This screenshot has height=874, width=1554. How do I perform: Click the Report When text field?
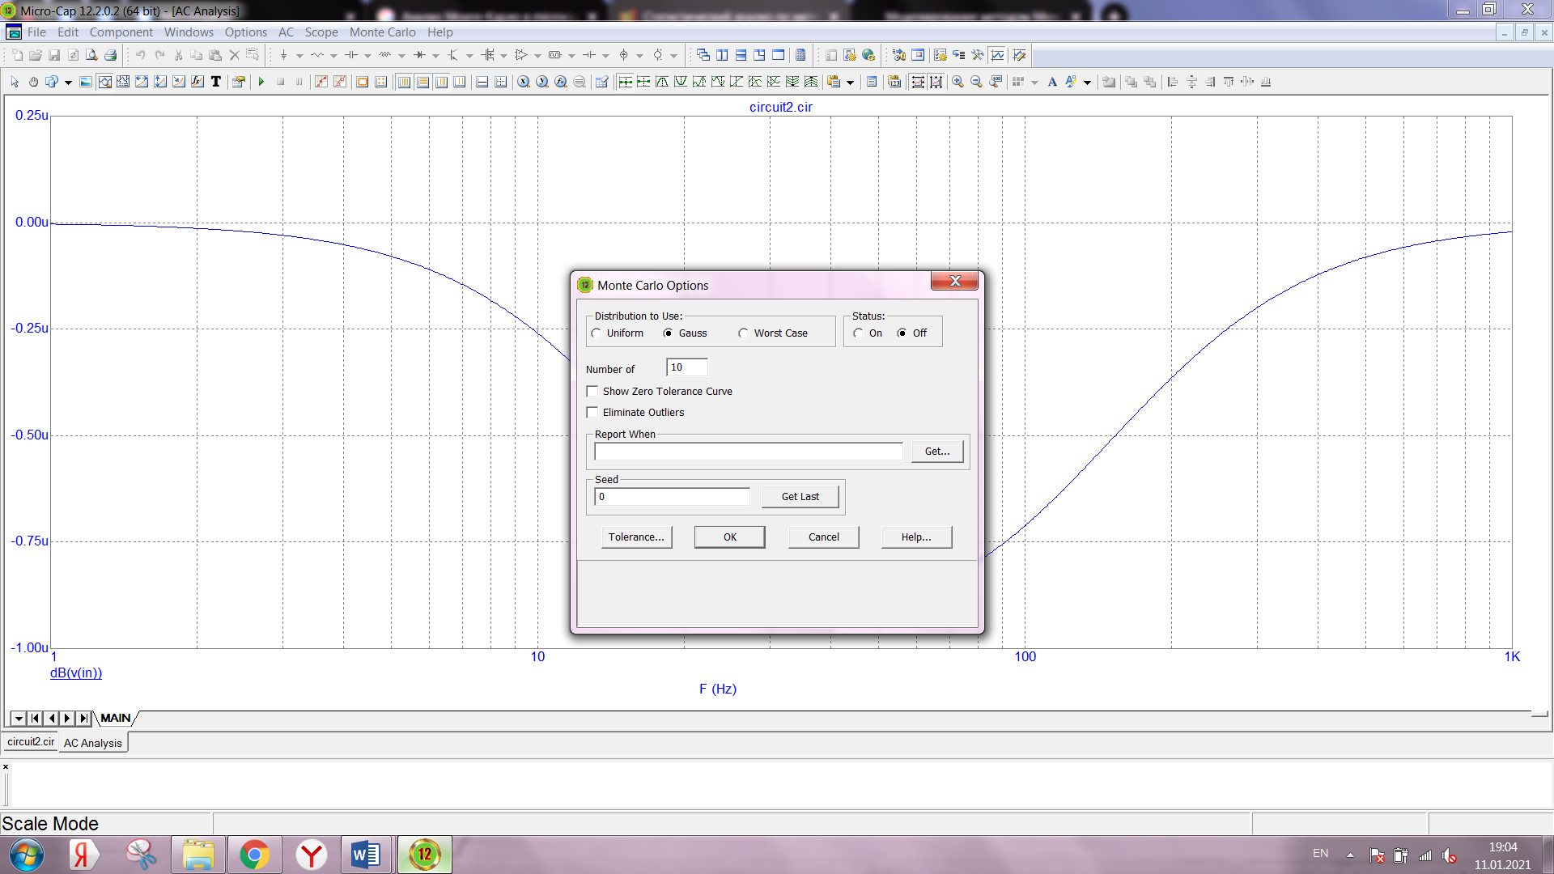[x=749, y=452]
